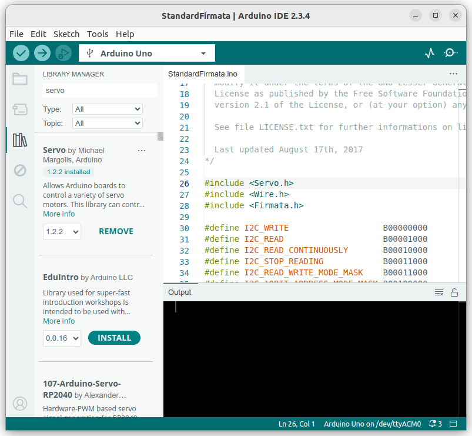Open Servo library options ellipsis

142,151
